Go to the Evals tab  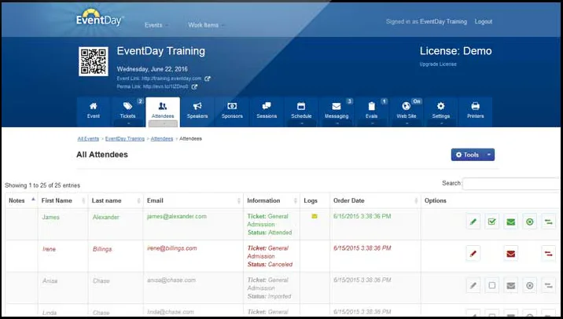click(372, 112)
